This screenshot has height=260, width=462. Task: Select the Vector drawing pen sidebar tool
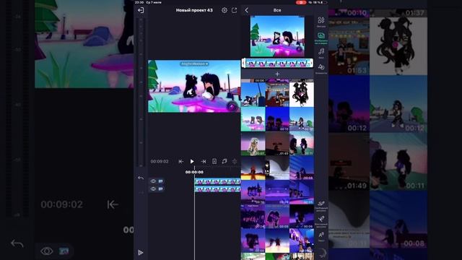click(x=321, y=221)
